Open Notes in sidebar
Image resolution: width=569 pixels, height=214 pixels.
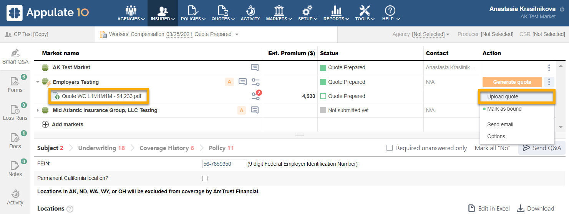(15, 169)
